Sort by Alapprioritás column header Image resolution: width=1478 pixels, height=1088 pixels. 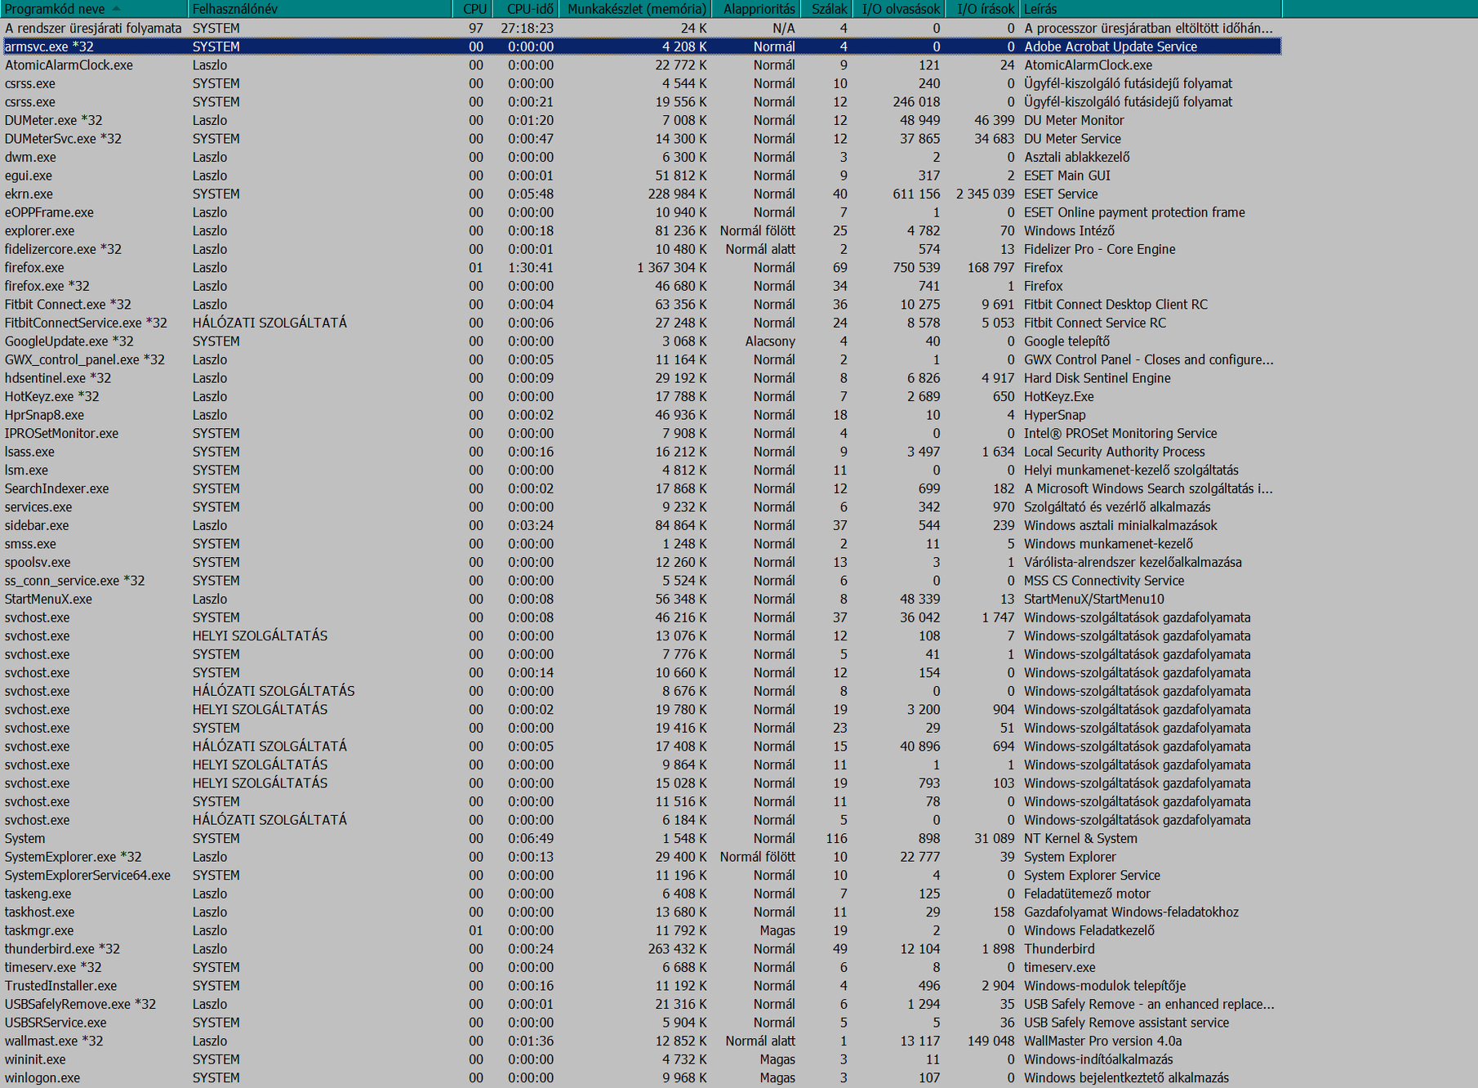756,9
